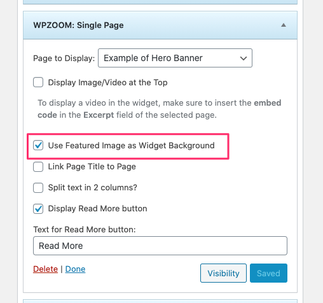Open the Page to Display dropdown
323x303 pixels.
(175, 58)
